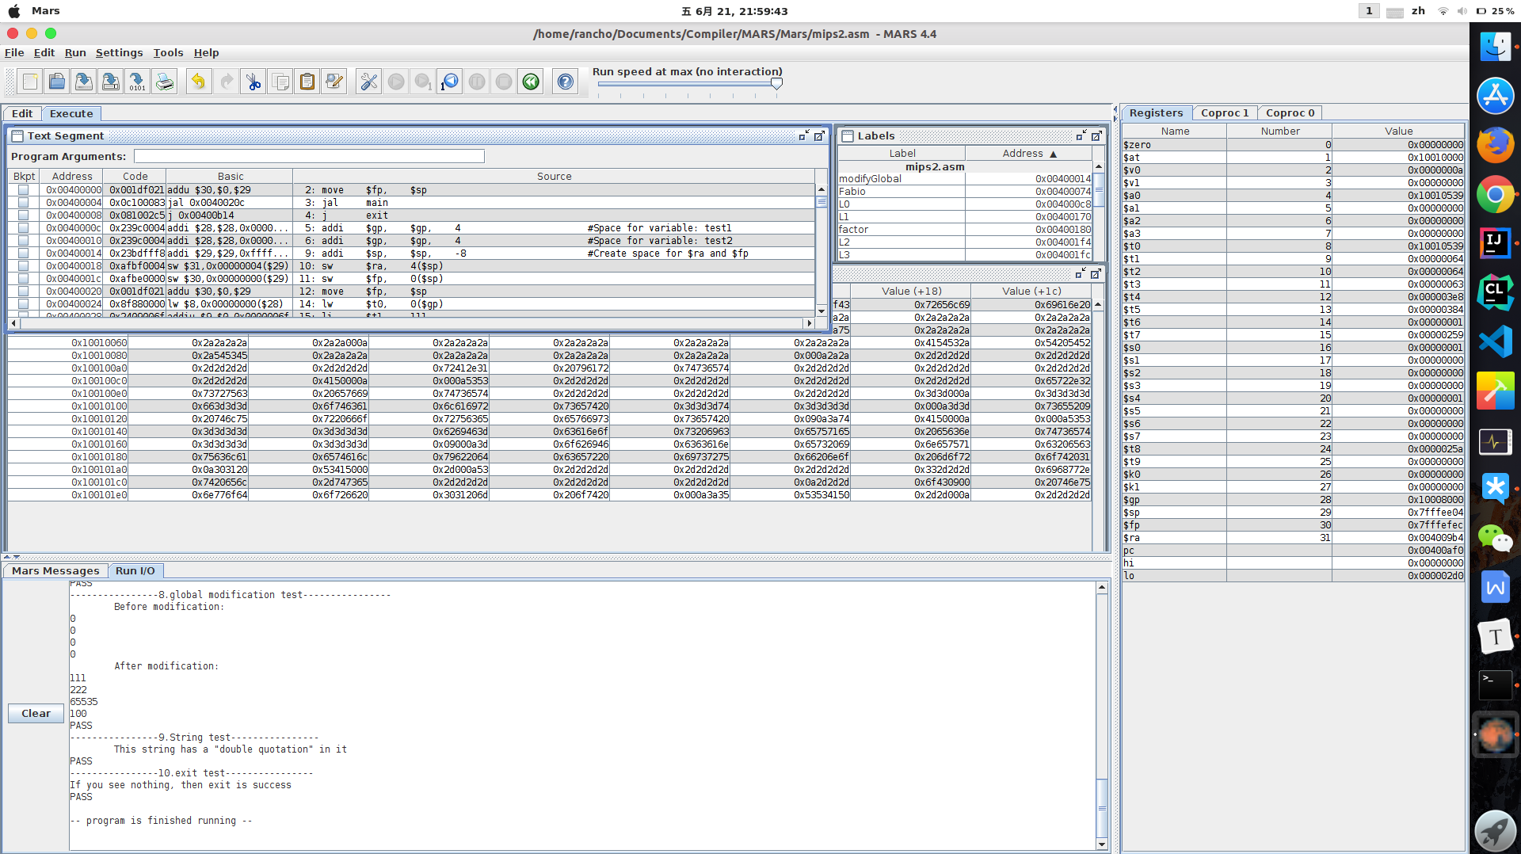Toggle breakpoint at address 0x00400004
1521x854 pixels.
tap(24, 203)
